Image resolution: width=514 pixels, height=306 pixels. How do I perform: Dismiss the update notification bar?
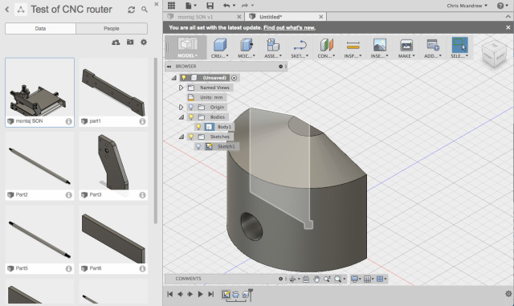coord(508,27)
